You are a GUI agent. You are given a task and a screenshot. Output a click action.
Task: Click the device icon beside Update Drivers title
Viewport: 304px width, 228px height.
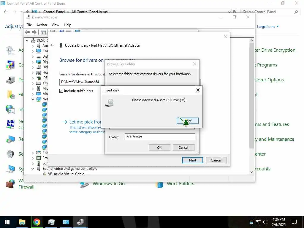[61, 45]
